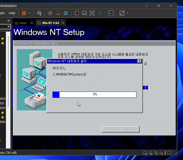Click the next button (다음) in setup
Viewport: 183px width, 160px height.
130,129
